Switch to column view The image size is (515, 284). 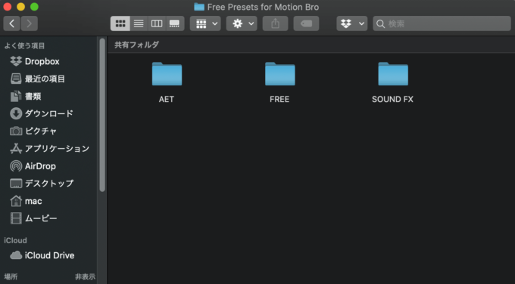(157, 23)
